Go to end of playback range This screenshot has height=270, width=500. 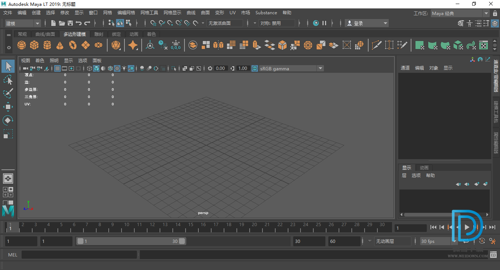pyautogui.click(x=492, y=227)
